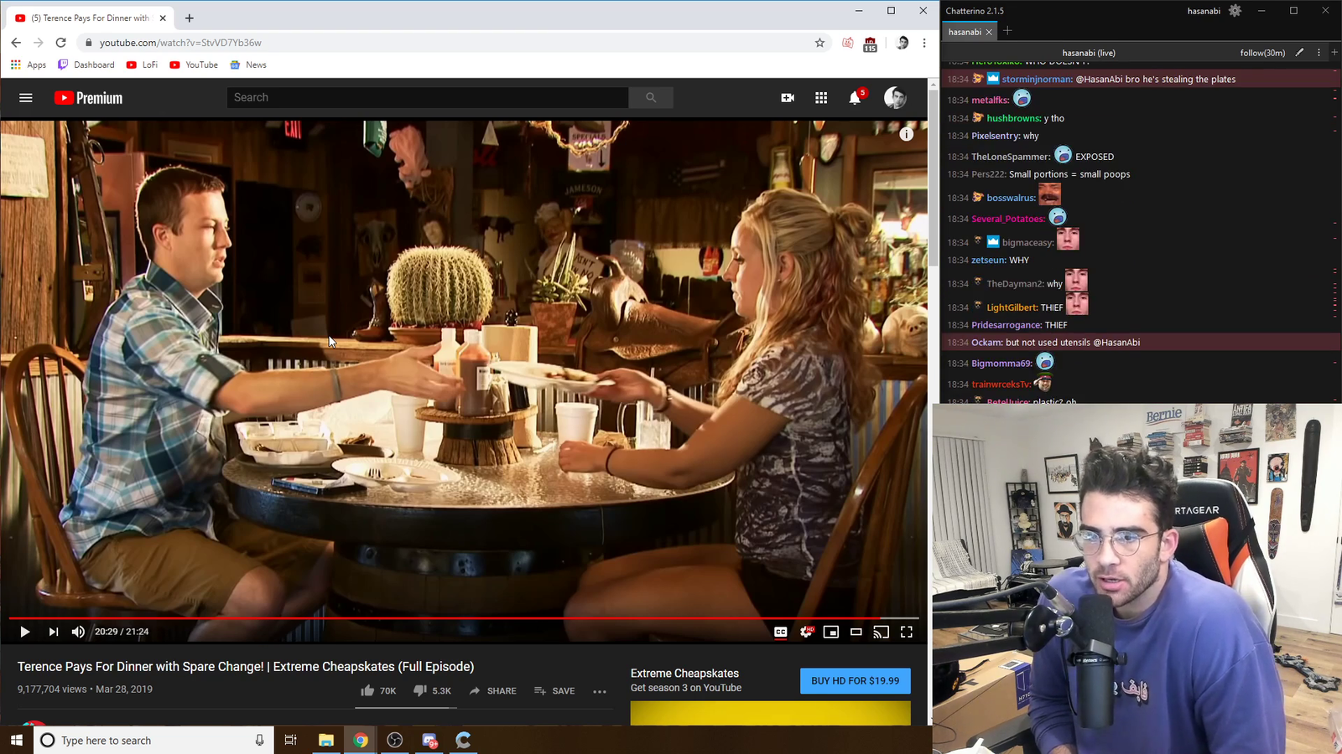This screenshot has height=754, width=1342.
Task: Open the YouTube account avatar menu
Action: coord(895,98)
